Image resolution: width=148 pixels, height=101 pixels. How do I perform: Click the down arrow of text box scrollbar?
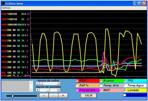(31, 90)
